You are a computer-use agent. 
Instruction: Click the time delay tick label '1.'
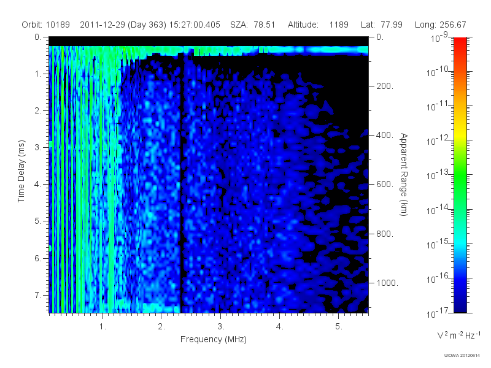(38, 74)
